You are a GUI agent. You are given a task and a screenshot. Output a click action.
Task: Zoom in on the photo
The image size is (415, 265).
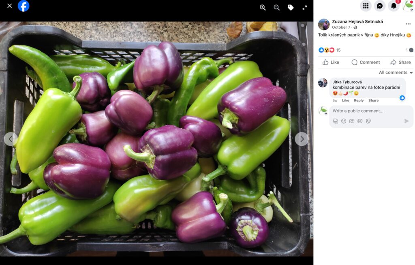tap(263, 8)
